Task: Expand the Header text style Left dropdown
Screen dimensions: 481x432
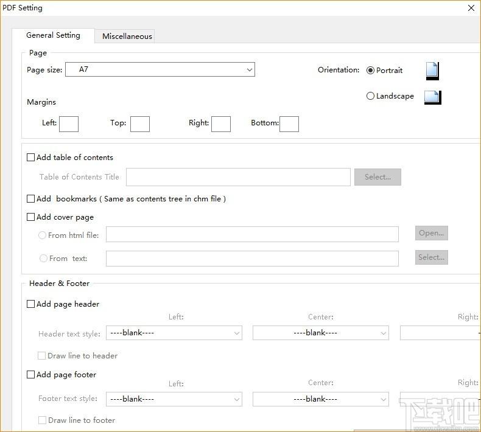Action: coord(174,333)
